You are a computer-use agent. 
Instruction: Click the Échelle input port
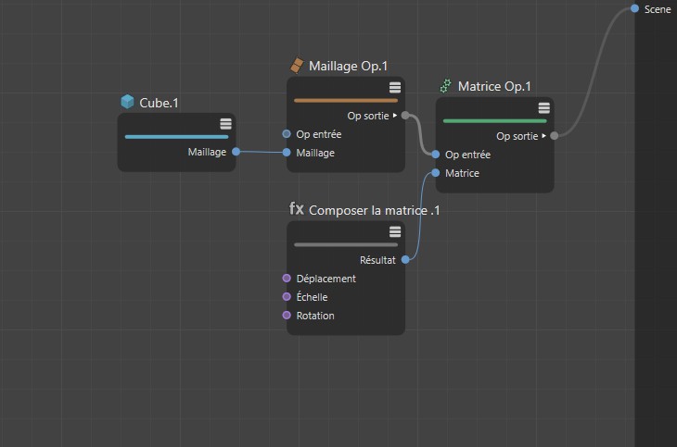point(287,297)
